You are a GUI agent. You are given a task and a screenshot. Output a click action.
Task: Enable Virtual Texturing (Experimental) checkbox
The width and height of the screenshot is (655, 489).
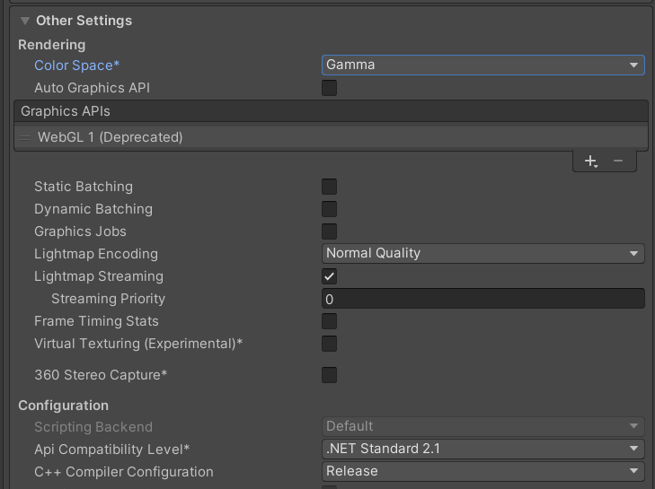pyautogui.click(x=329, y=344)
